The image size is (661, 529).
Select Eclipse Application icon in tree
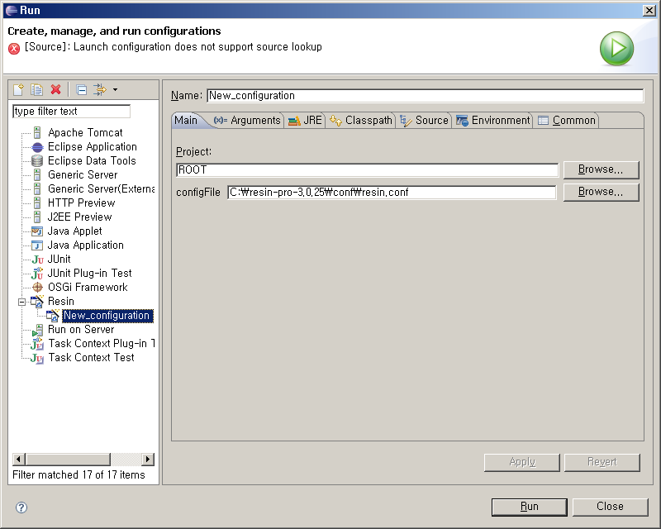37,147
